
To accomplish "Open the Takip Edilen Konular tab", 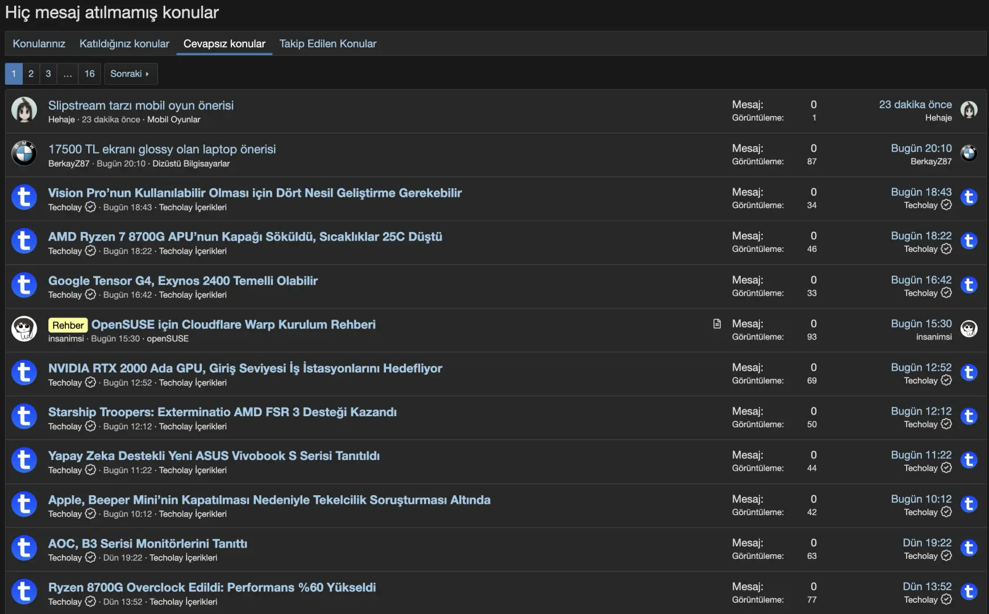I will (x=328, y=44).
